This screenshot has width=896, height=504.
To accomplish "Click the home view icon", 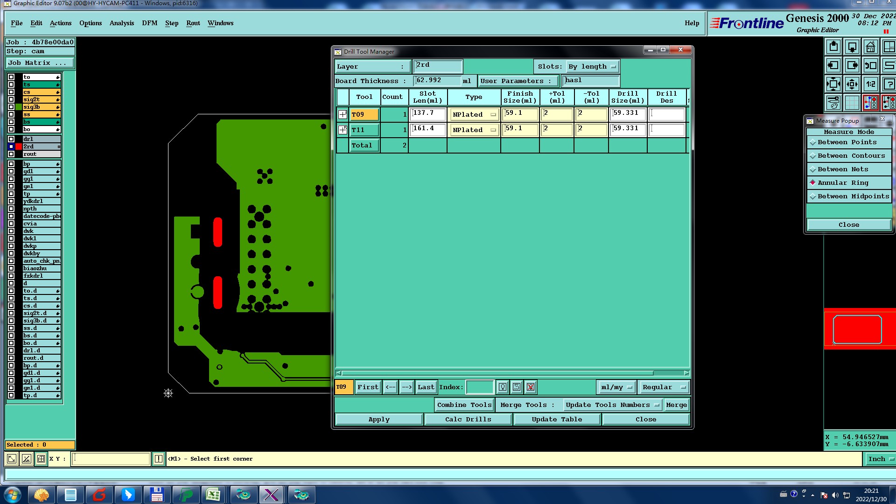I will coord(870,47).
